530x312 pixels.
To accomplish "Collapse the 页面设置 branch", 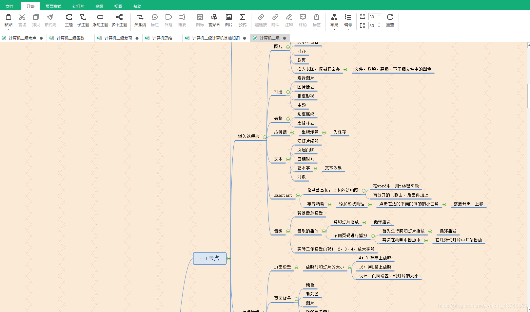I will [296, 267].
